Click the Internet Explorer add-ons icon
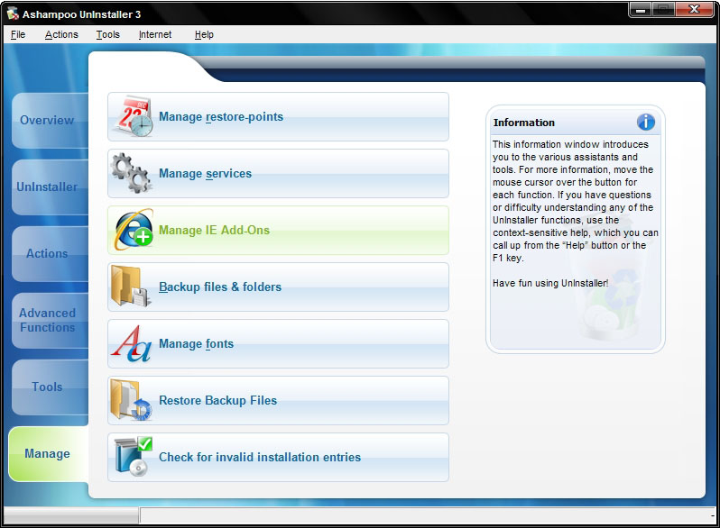 (134, 230)
